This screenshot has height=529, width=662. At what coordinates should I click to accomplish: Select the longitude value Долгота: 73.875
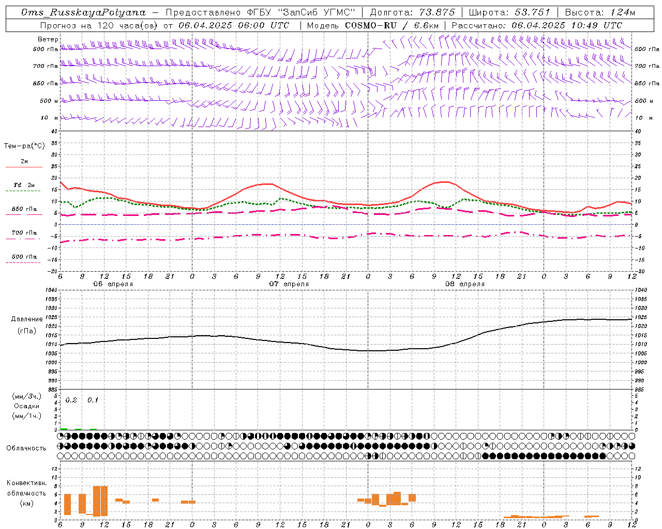coord(412,12)
